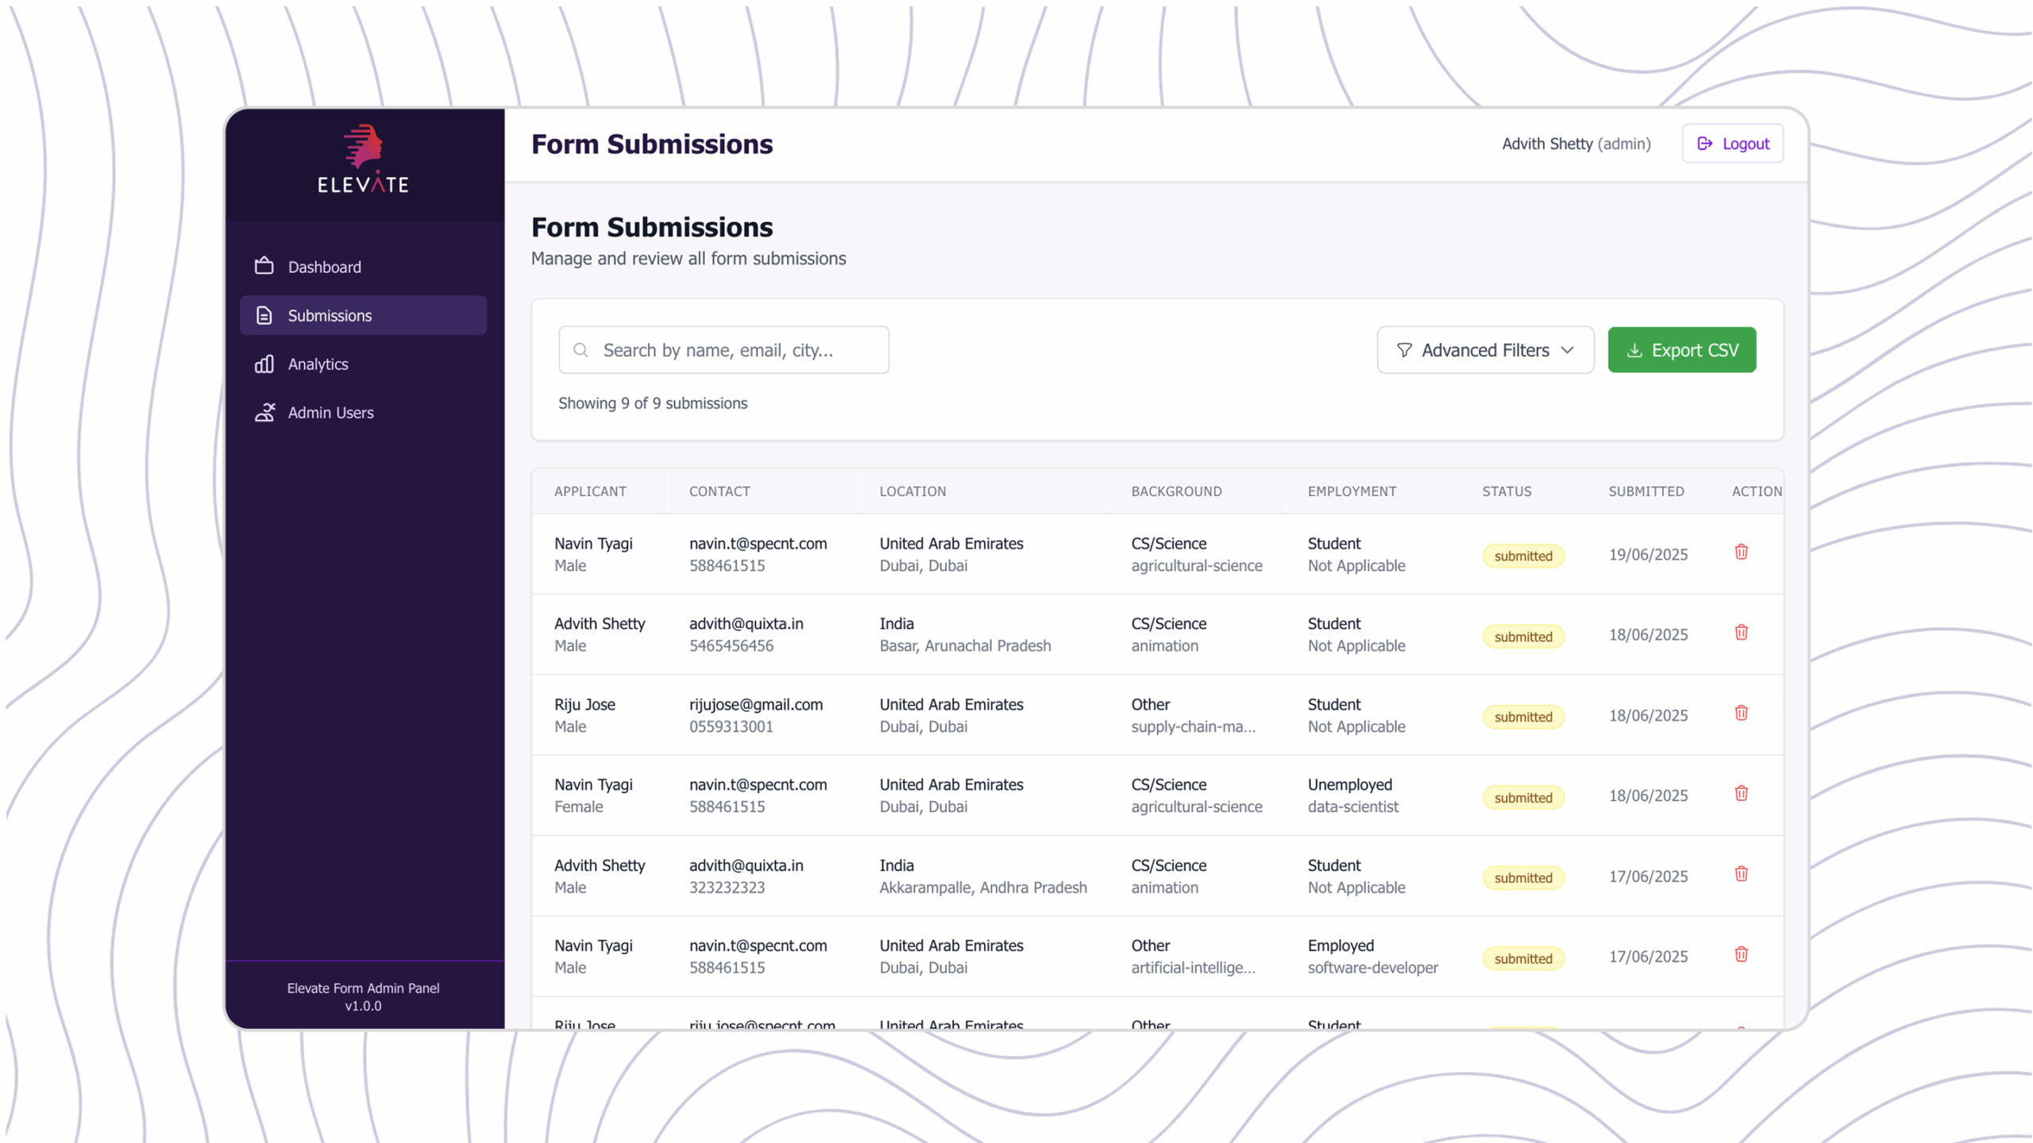2033x1143 pixels.
Task: Remove the Akkarampalle, Andhra Pradesh submission
Action: 1741,874
